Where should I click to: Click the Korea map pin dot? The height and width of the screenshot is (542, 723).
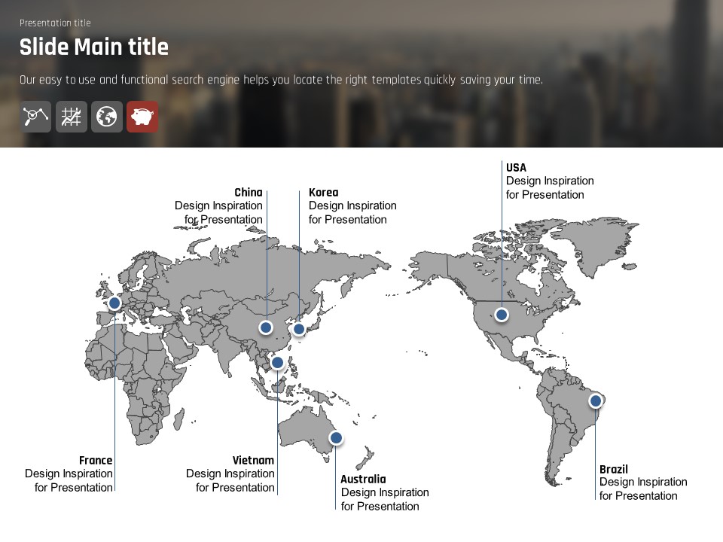click(299, 329)
